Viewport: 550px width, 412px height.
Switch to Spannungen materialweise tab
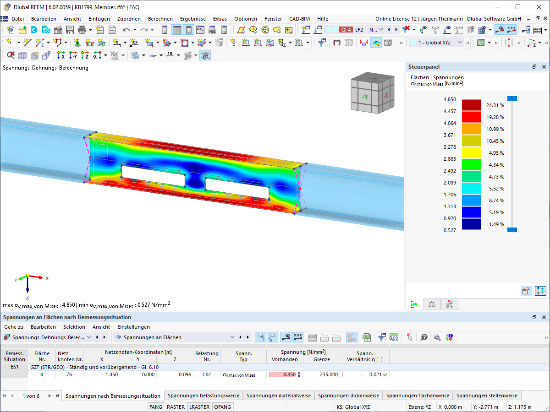click(x=278, y=396)
